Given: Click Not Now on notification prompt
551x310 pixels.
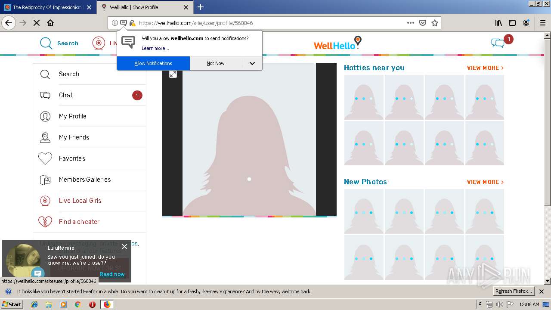Looking at the screenshot, I should [216, 63].
